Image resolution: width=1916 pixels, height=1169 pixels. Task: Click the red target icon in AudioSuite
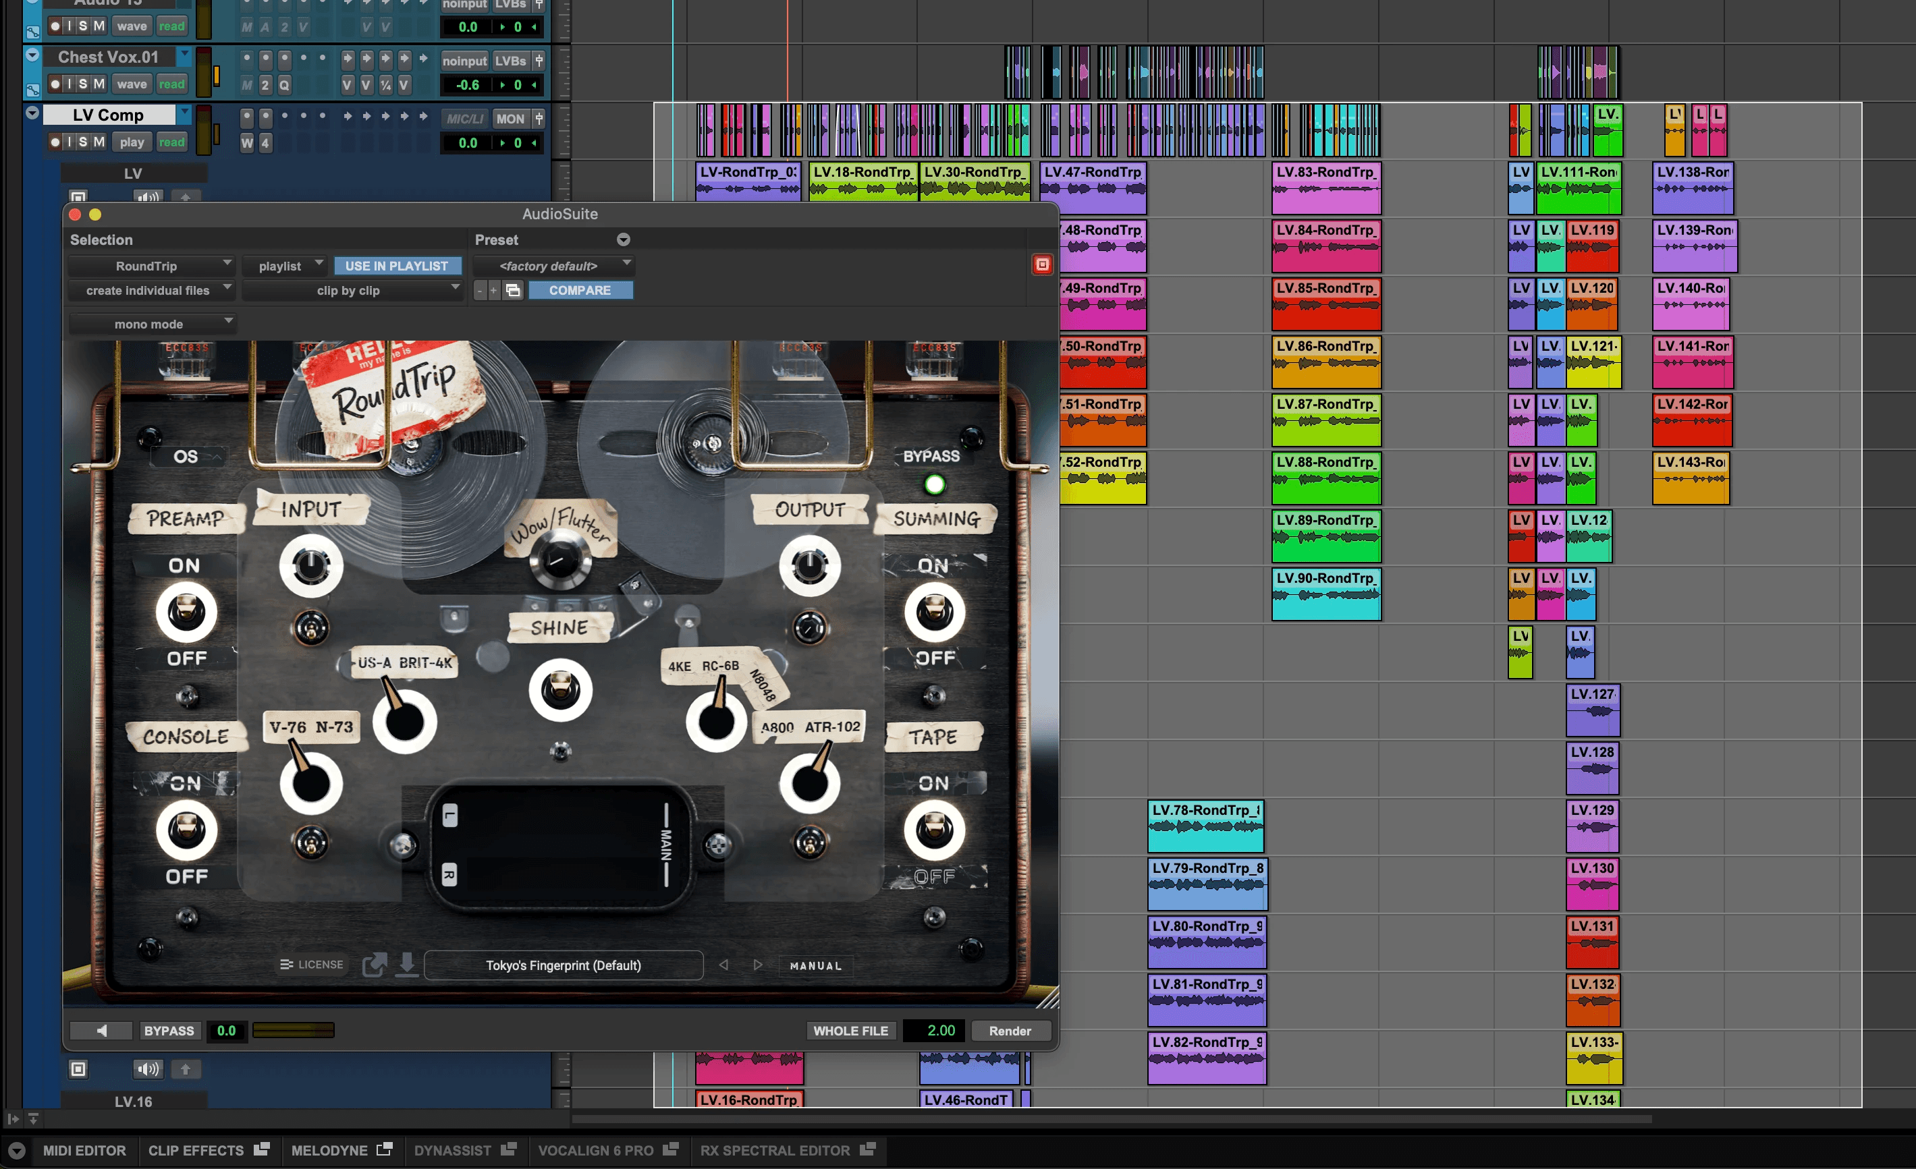(1042, 264)
